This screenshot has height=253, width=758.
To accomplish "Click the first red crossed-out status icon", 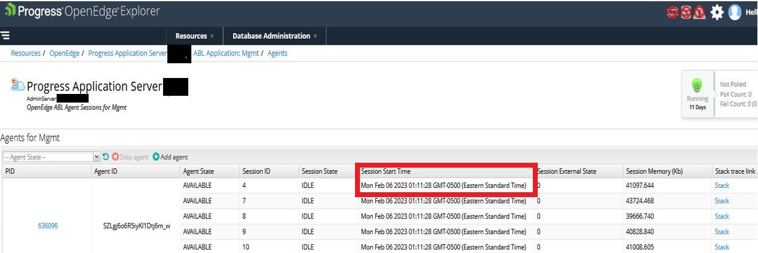I will (673, 12).
